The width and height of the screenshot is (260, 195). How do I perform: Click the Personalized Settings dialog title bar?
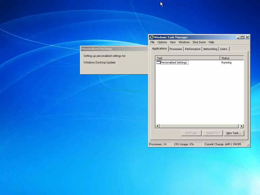click(x=114, y=49)
